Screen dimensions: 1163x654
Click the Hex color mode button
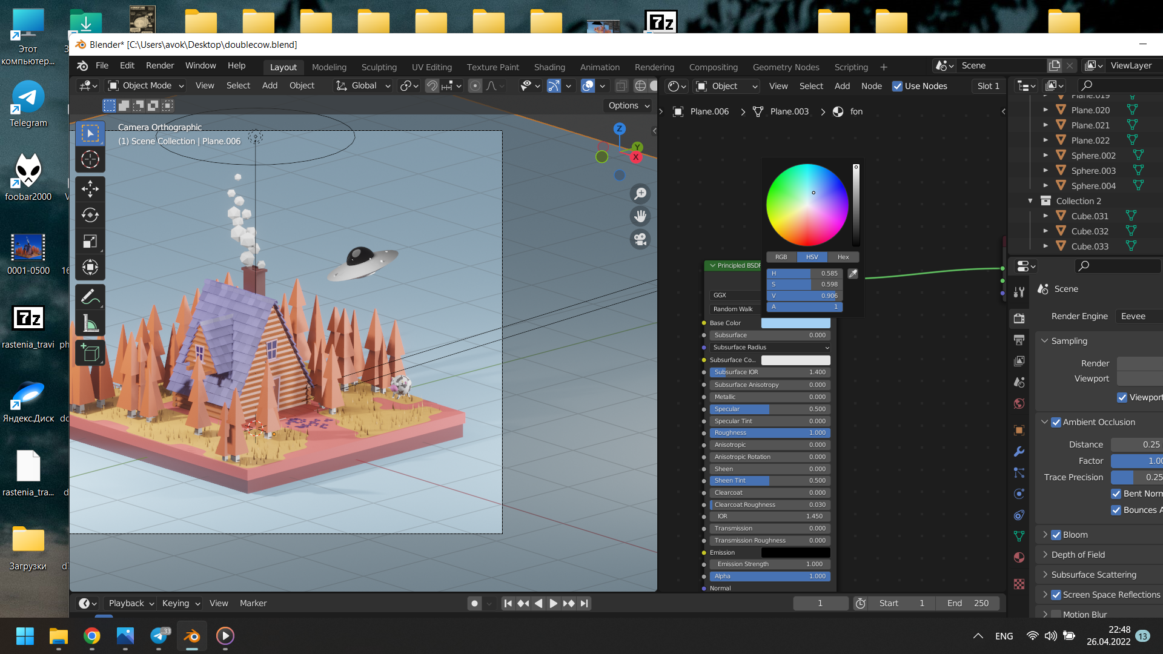pos(843,257)
